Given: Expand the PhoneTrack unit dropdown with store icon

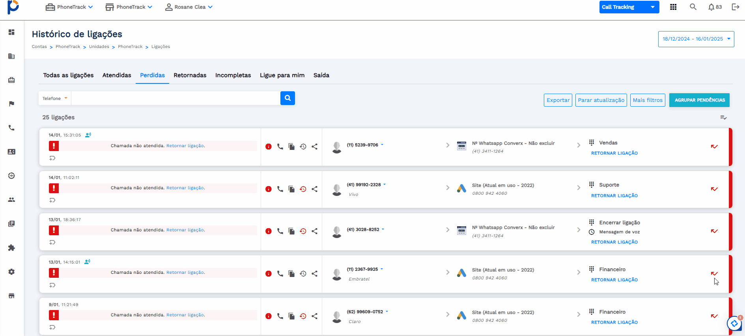Looking at the screenshot, I should tap(129, 7).
